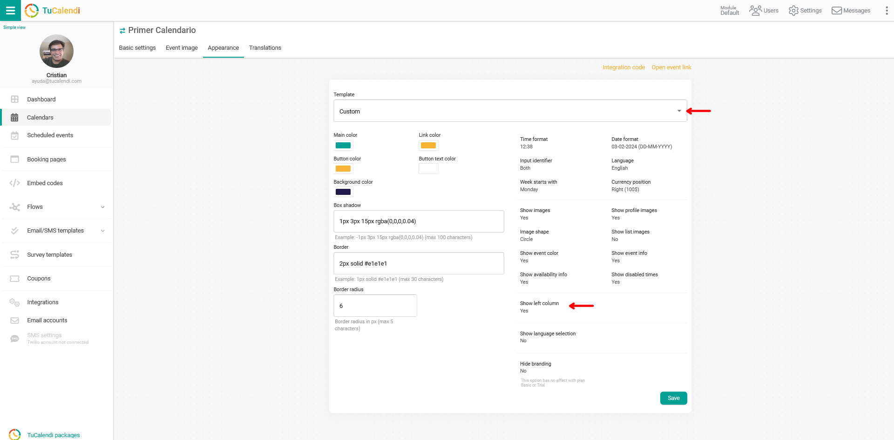
Task: Click the three-dot more options icon
Action: 886,10
